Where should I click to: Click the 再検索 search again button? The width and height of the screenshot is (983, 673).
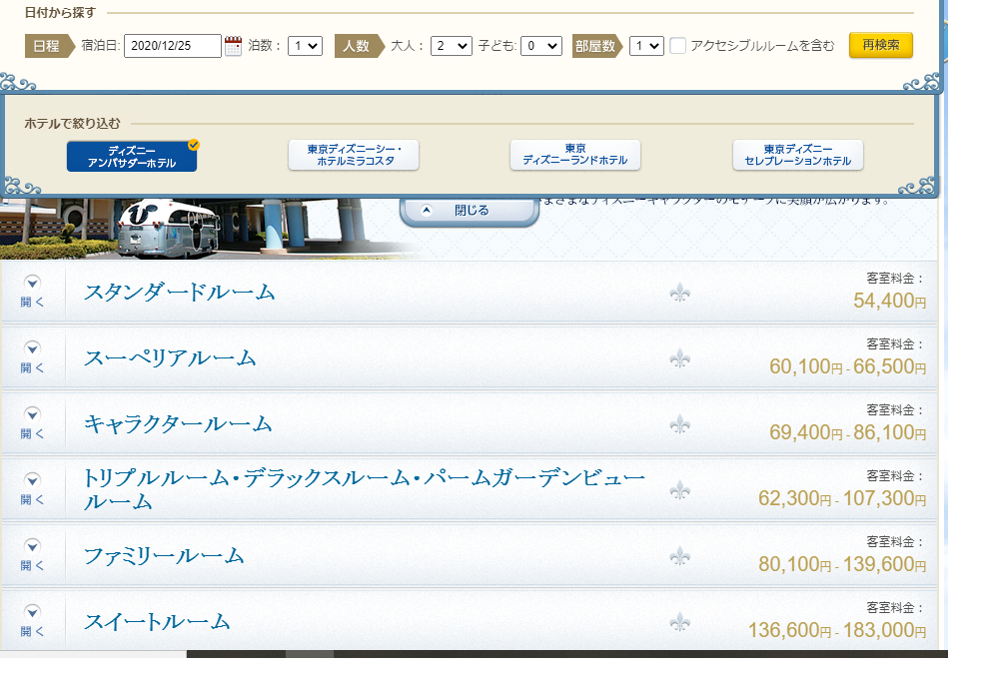click(x=880, y=45)
